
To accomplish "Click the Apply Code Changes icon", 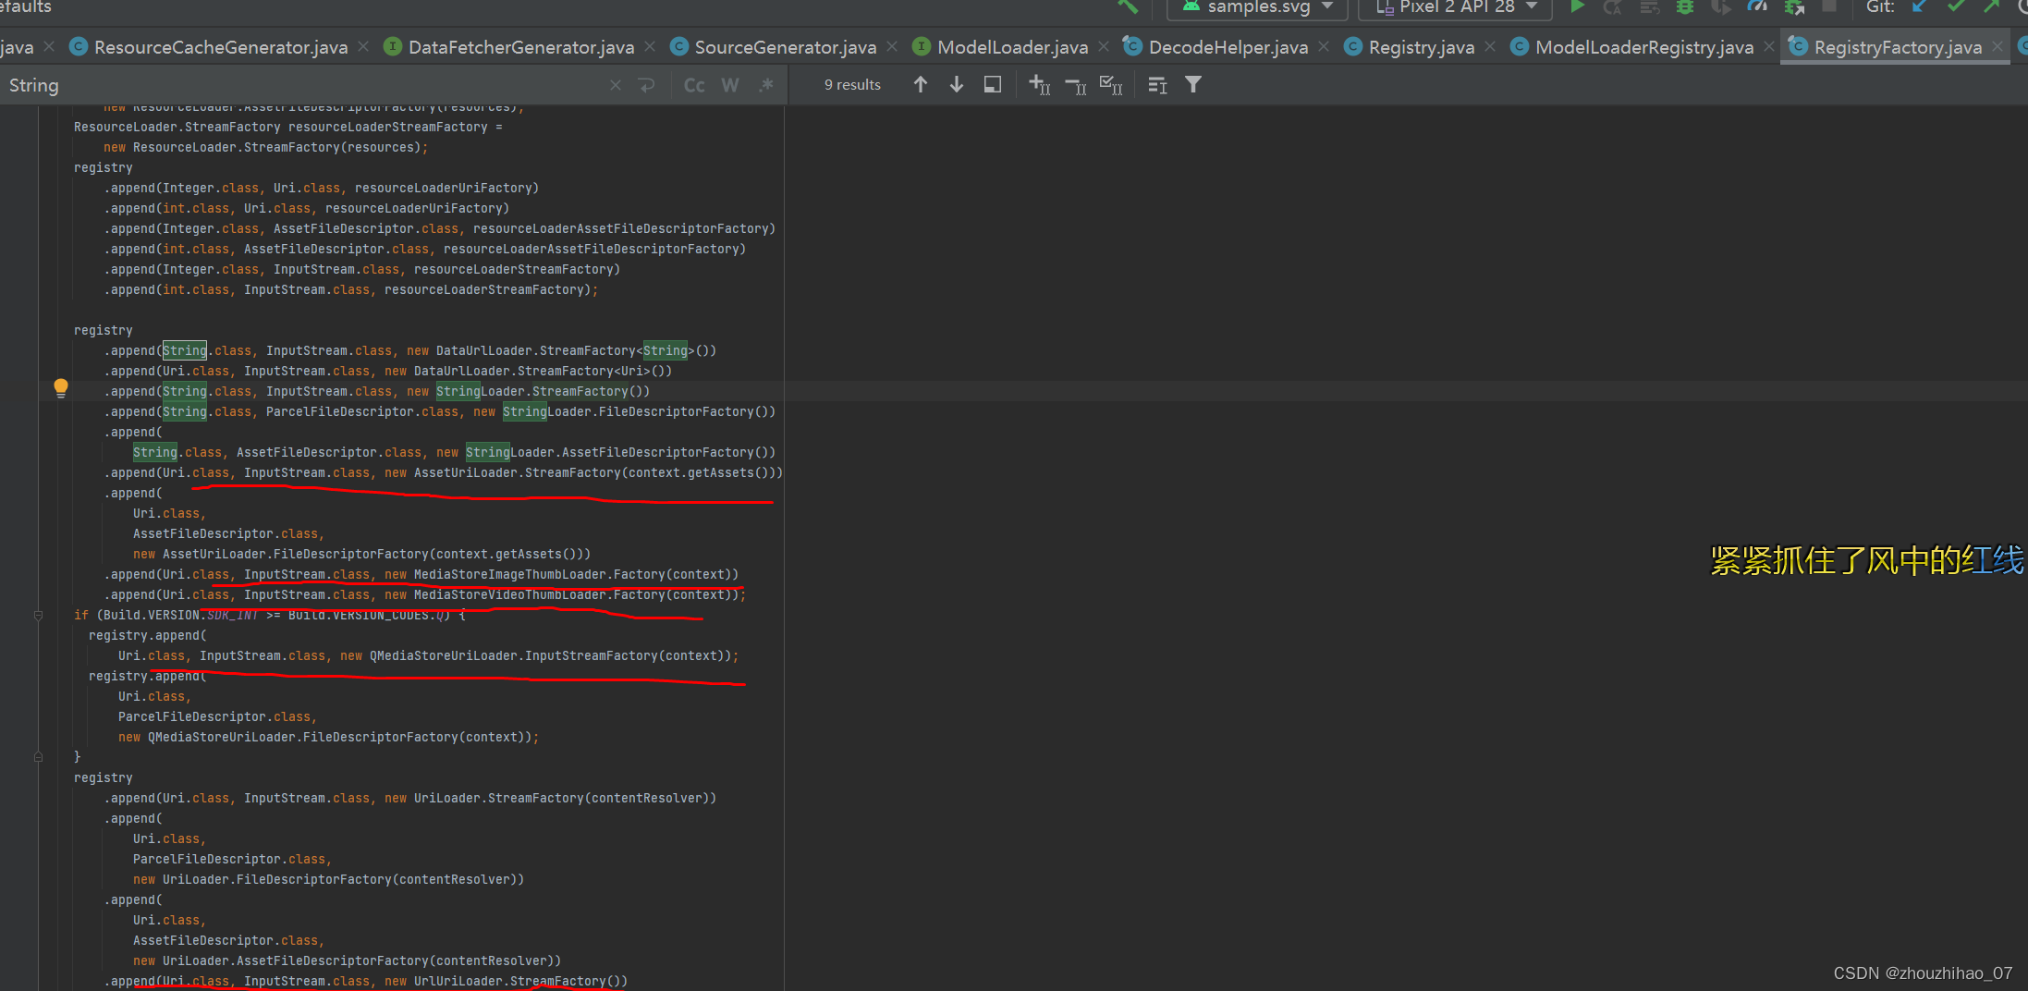I will (1649, 6).
